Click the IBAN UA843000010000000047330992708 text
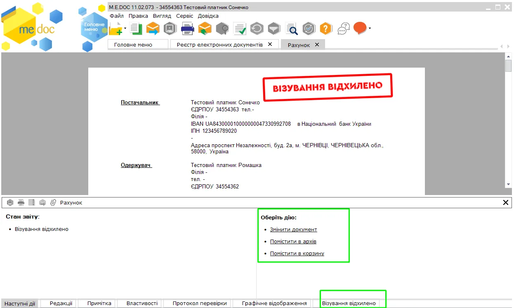Image resolution: width=514 pixels, height=308 pixels. pos(241,124)
